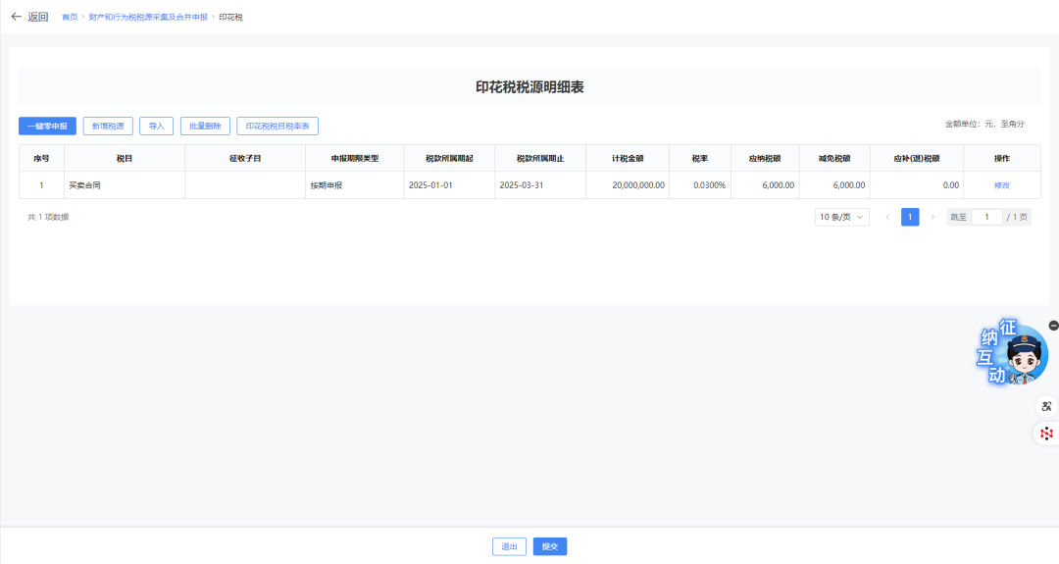This screenshot has width=1059, height=564.
Task: Click the 按期申报 cell
Action: (x=355, y=185)
